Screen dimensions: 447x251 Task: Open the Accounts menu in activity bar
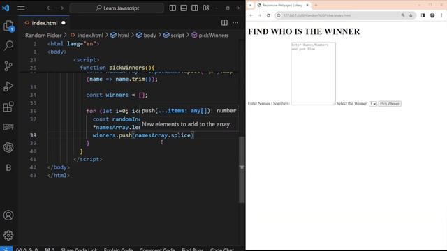pyautogui.click(x=8, y=215)
